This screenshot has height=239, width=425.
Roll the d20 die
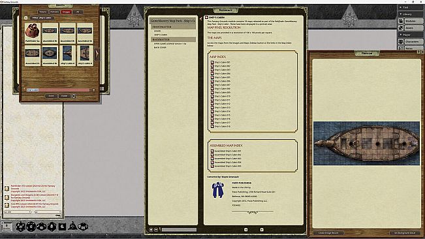tap(20, 226)
